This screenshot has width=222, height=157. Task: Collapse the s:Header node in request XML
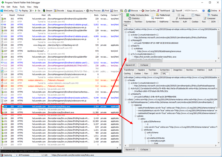125,32
